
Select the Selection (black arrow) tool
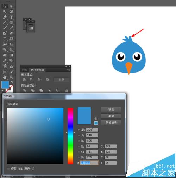[x=5, y=6]
